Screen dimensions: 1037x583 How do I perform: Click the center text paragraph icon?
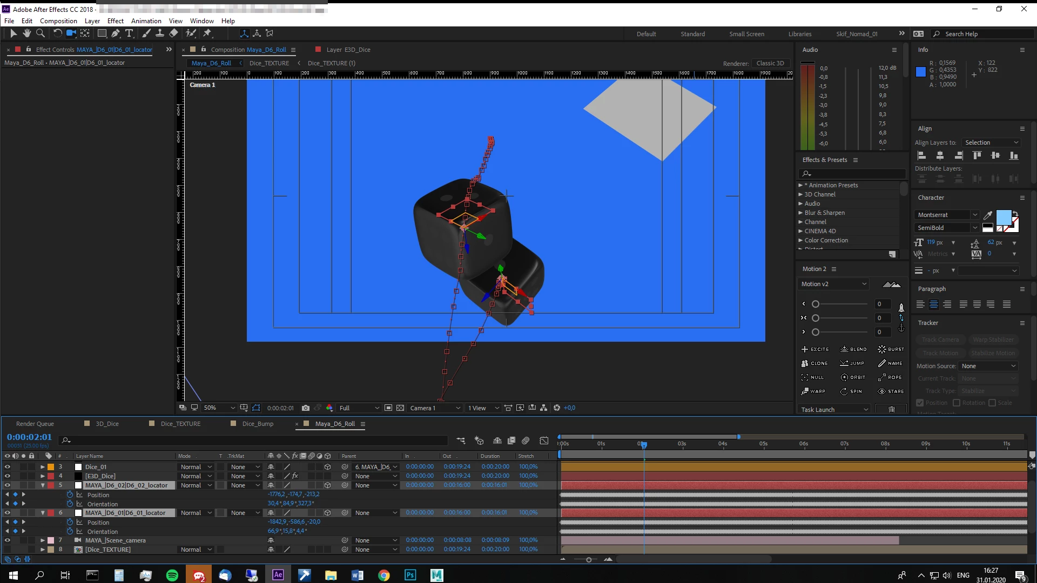(x=933, y=304)
